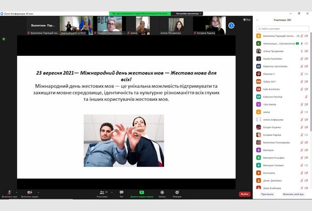Click Включить свой звук button in panel
The image size is (312, 211).
(x=293, y=194)
